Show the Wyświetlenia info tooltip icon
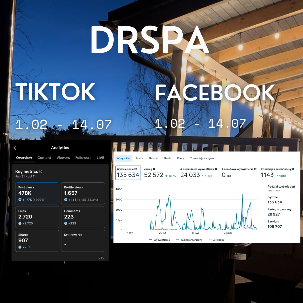The height and width of the screenshot is (303, 303). [x=136, y=169]
